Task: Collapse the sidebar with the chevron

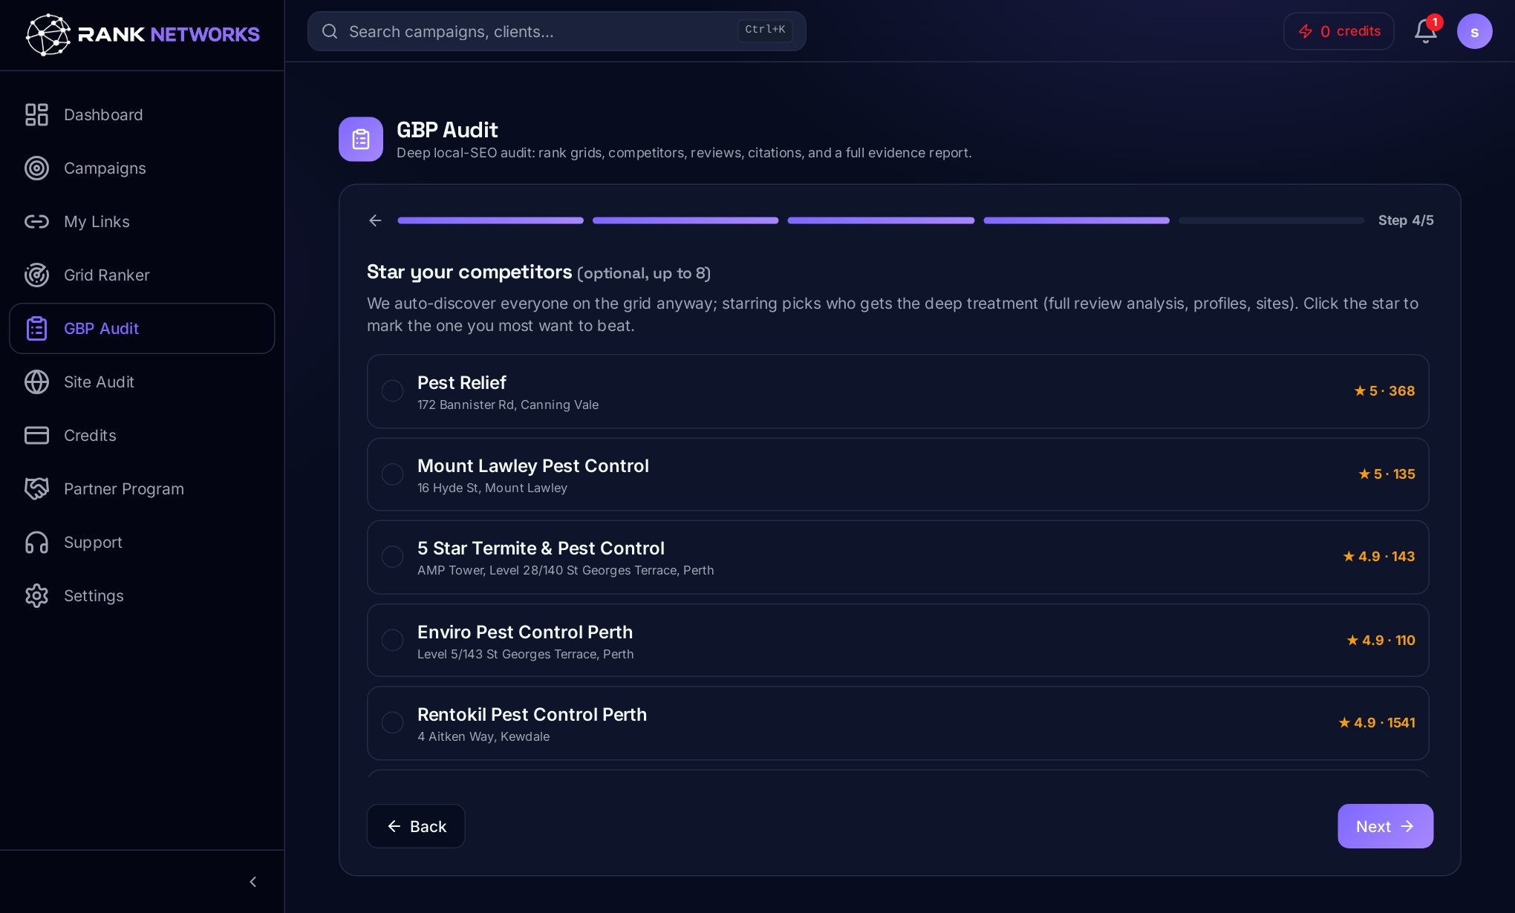Action: point(253,882)
